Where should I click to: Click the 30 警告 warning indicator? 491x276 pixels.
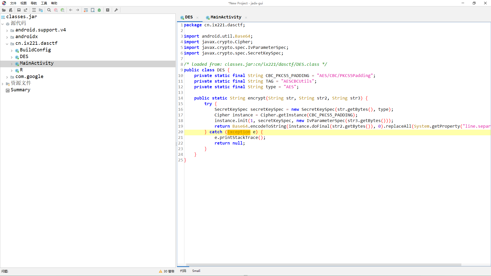[x=166, y=271]
